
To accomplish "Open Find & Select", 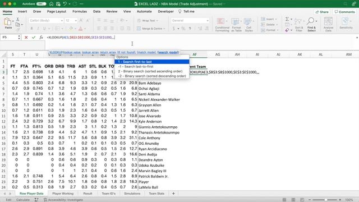I will (x=311, y=25).
